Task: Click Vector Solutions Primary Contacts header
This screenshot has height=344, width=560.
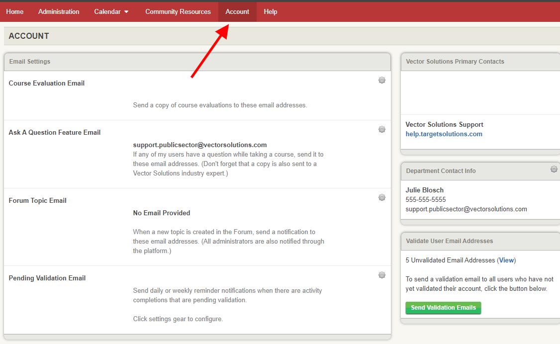Action: point(455,62)
